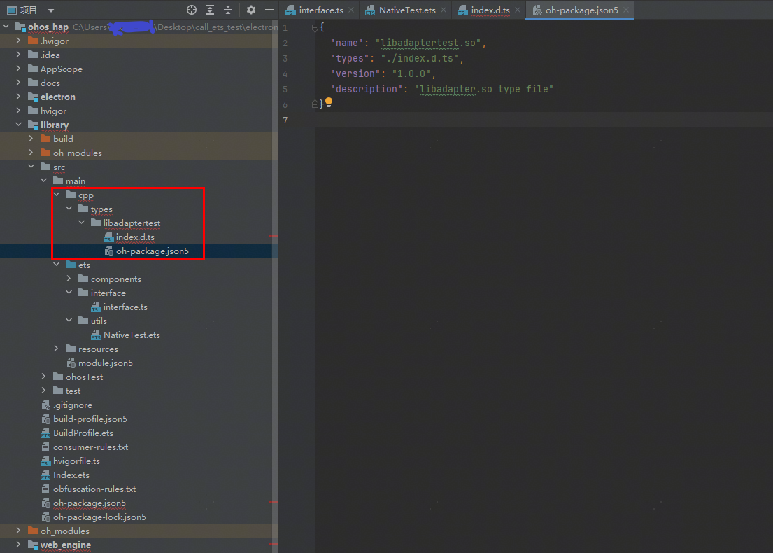Collapse the ohos_hap root node
The width and height of the screenshot is (773, 553).
pyautogui.click(x=6, y=27)
